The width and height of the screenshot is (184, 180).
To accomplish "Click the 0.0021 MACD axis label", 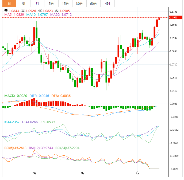I will coord(174,104).
